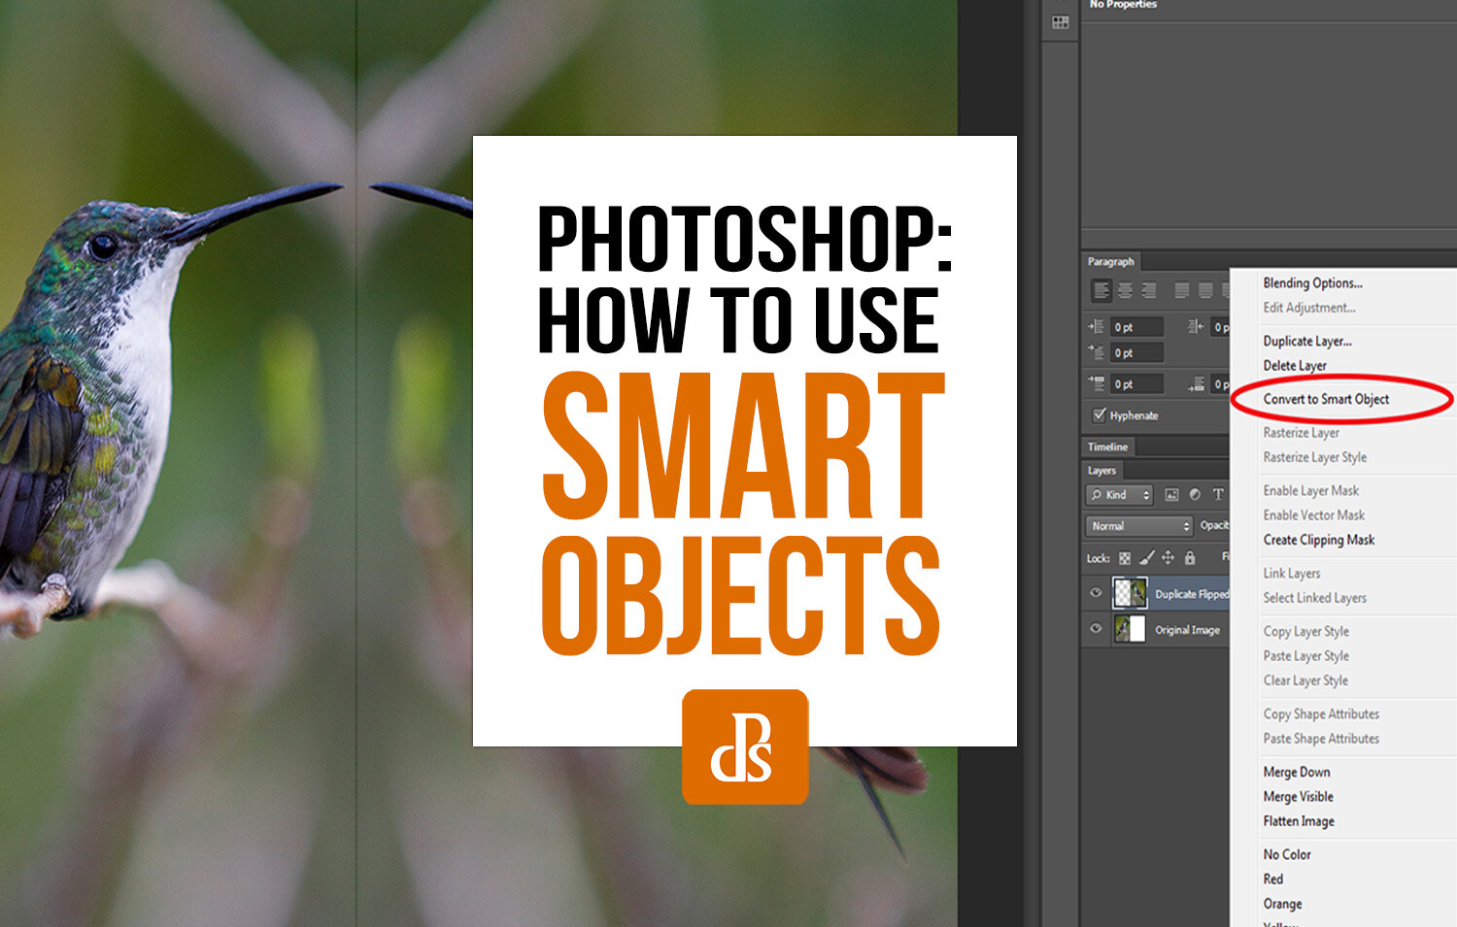Uncheck the Hyphenate checkbox
Image resolution: width=1457 pixels, height=927 pixels.
click(1100, 415)
